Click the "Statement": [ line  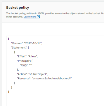click(x=20, y=48)
